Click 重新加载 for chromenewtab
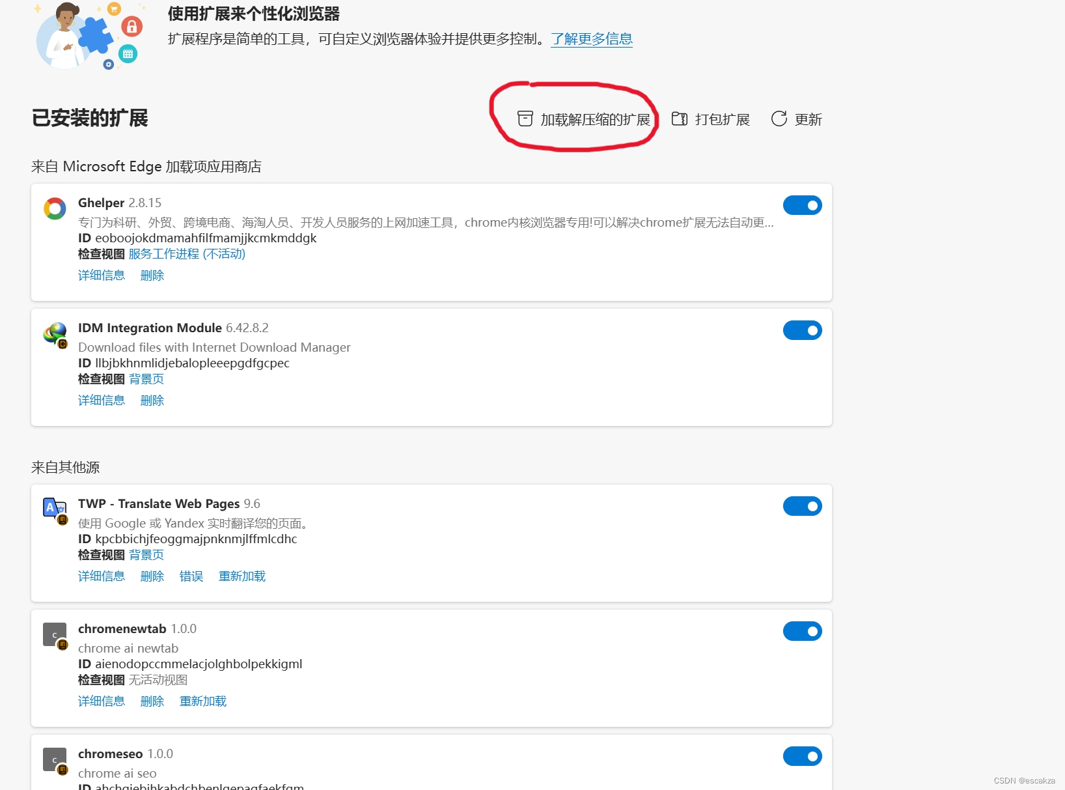This screenshot has height=790, width=1065. coord(203,701)
